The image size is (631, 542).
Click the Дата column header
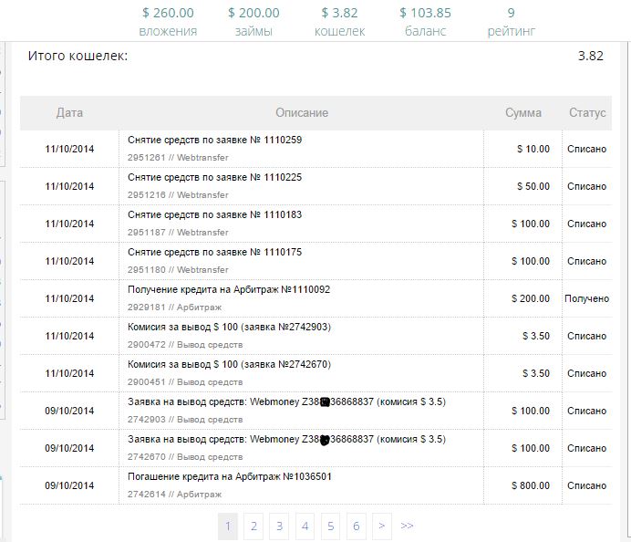click(69, 113)
